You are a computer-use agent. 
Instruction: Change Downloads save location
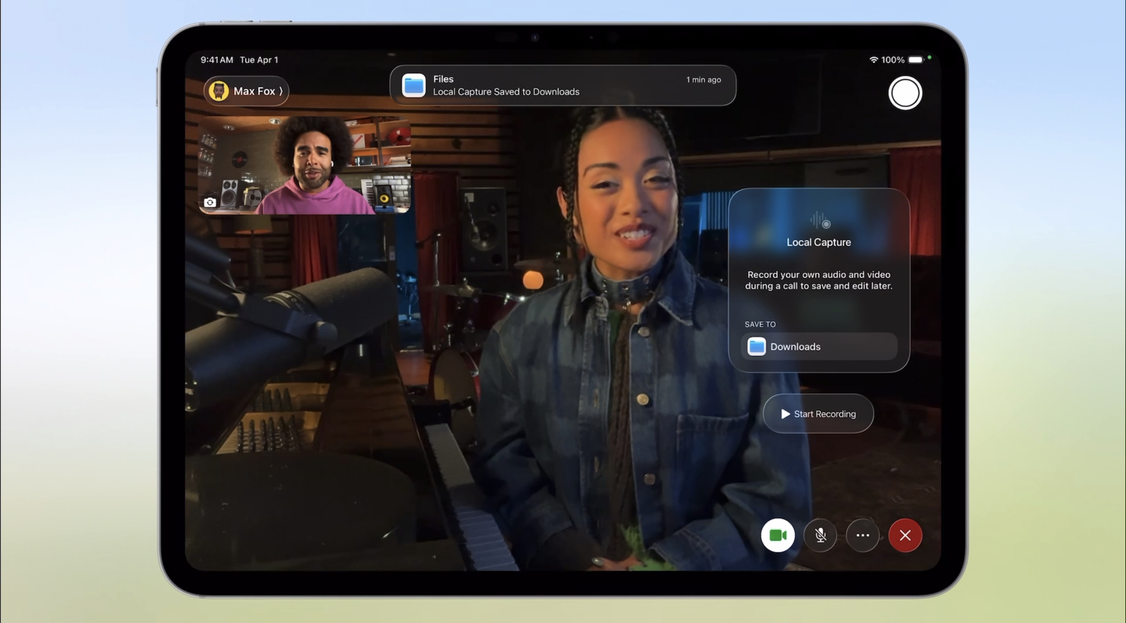click(819, 347)
